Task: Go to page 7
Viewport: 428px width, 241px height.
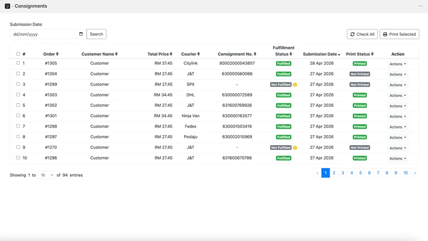Action: click(378, 173)
